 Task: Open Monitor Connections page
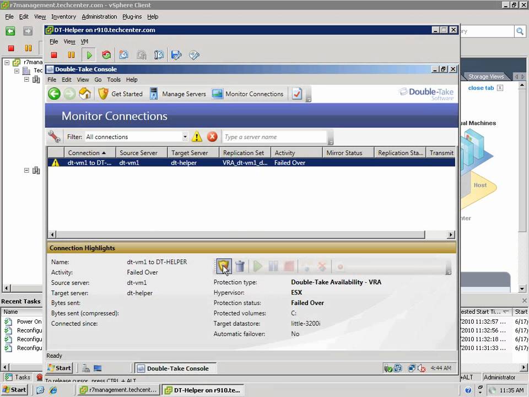pos(248,94)
